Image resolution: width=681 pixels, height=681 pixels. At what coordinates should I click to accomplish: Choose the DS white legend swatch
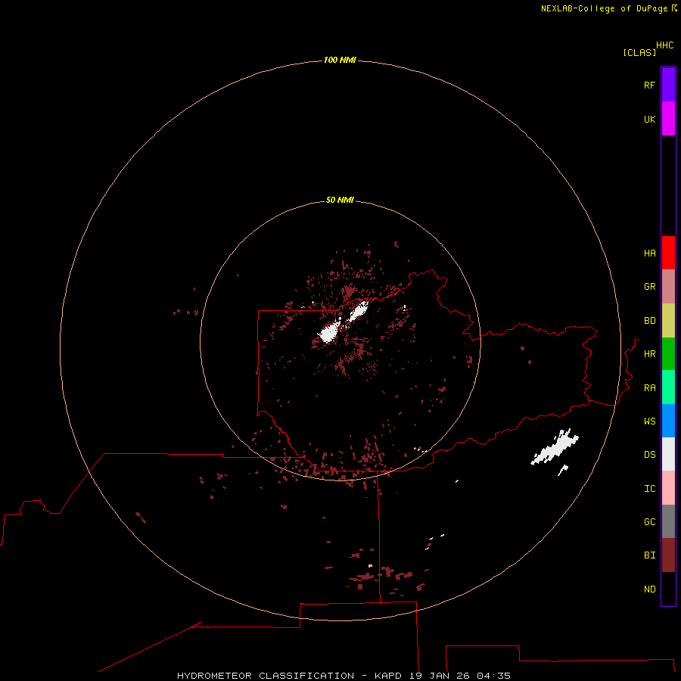coord(668,454)
